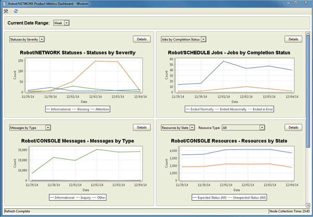Click the Warning legend entry

click(x=81, y=109)
